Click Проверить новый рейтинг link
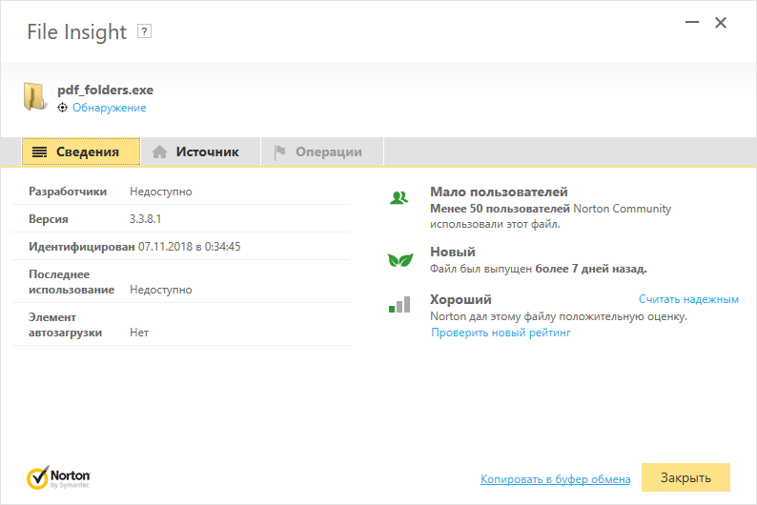The image size is (757, 505). (501, 333)
